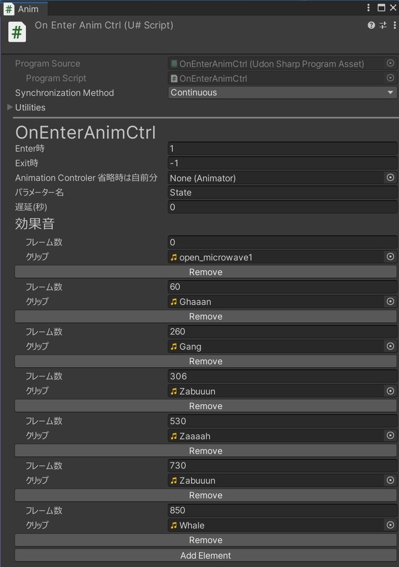The height and width of the screenshot is (567, 399).
Task: Remove the Zabuuun clip at frame 730
Action: point(205,495)
